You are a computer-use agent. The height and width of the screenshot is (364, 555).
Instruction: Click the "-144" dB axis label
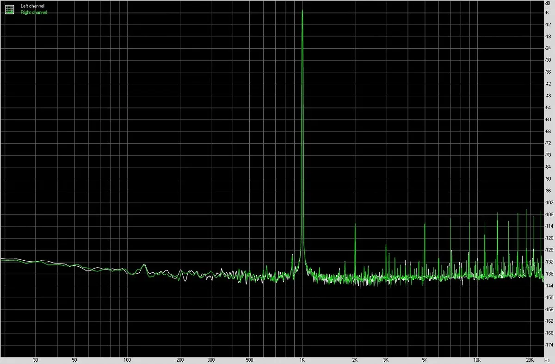(x=549, y=285)
